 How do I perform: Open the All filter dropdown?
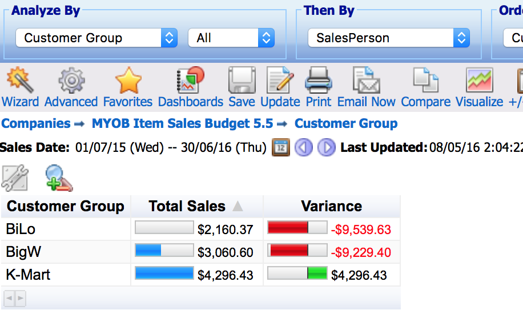[x=231, y=38]
